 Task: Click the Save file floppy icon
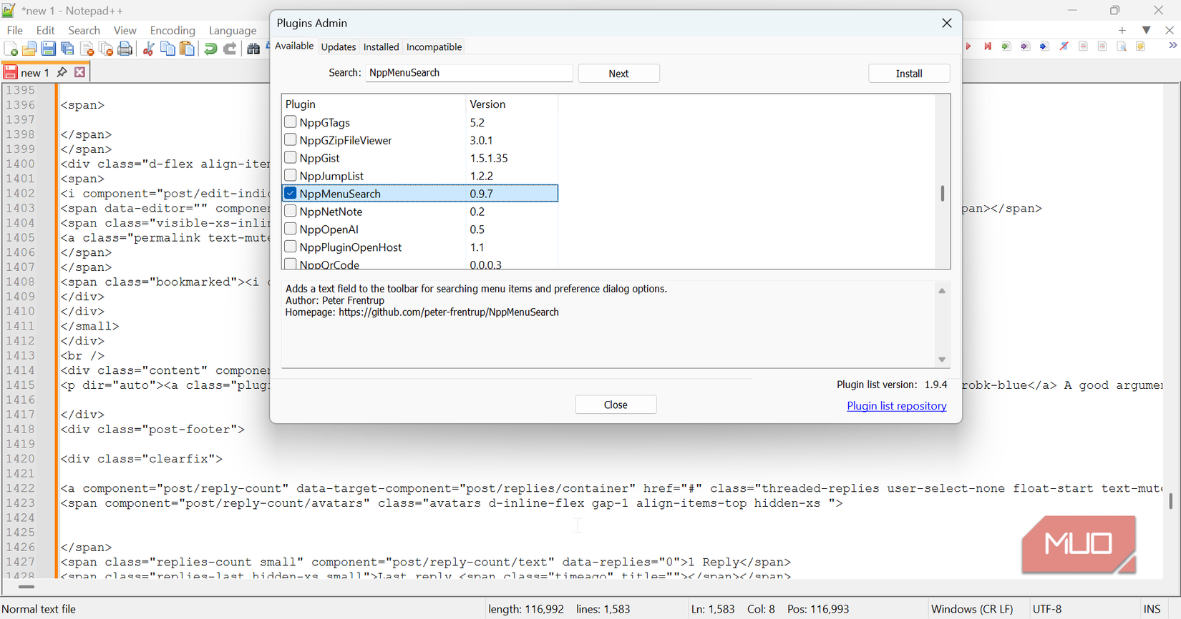coord(49,49)
